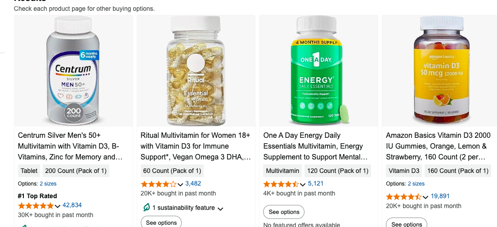Click See options for One A Day
Viewport: 497px width, 227px height.
(284, 212)
